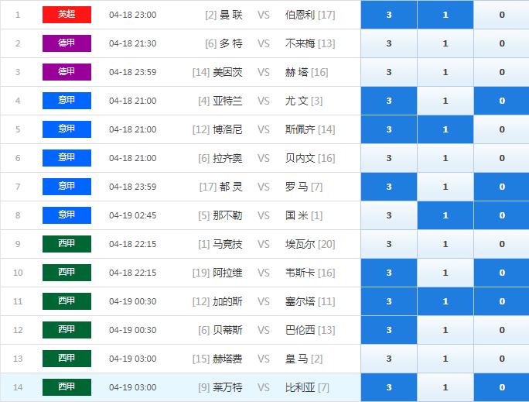Click the blue 意甲 tag for 都灵 match
529x402 pixels.
tap(67, 187)
